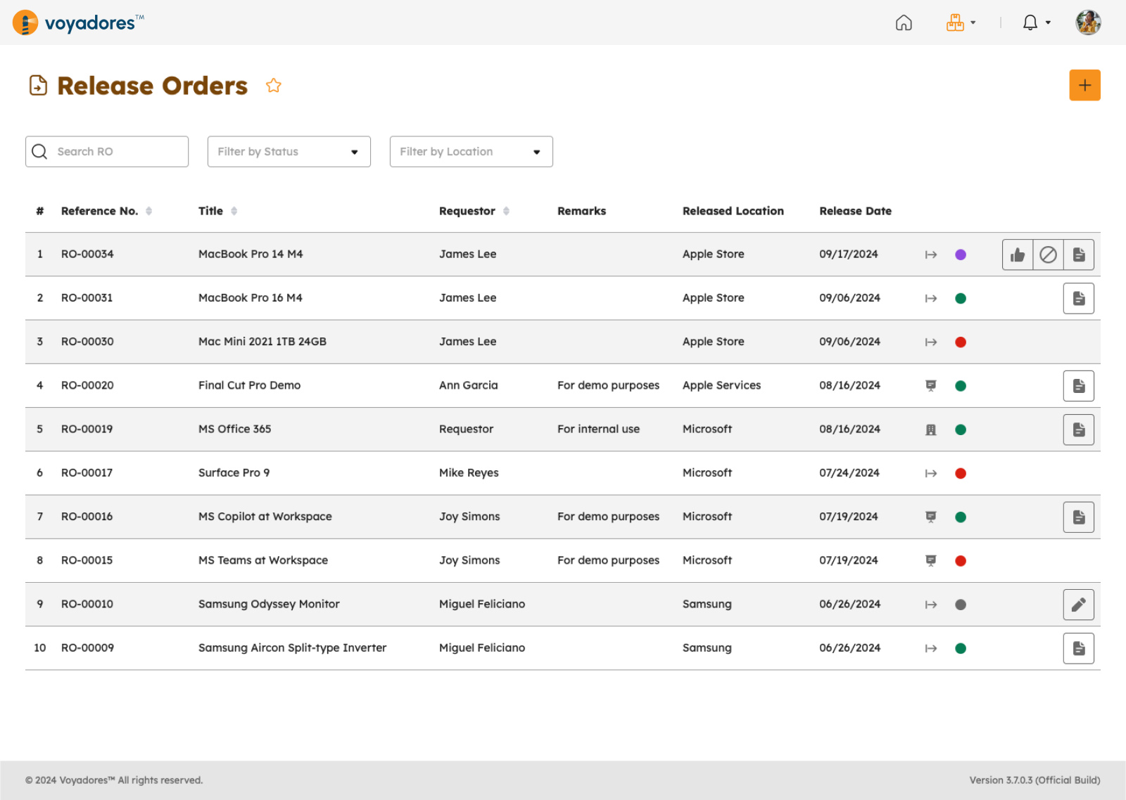The height and width of the screenshot is (800, 1126).
Task: Click release arrow icon for RO-00017
Action: 931,473
